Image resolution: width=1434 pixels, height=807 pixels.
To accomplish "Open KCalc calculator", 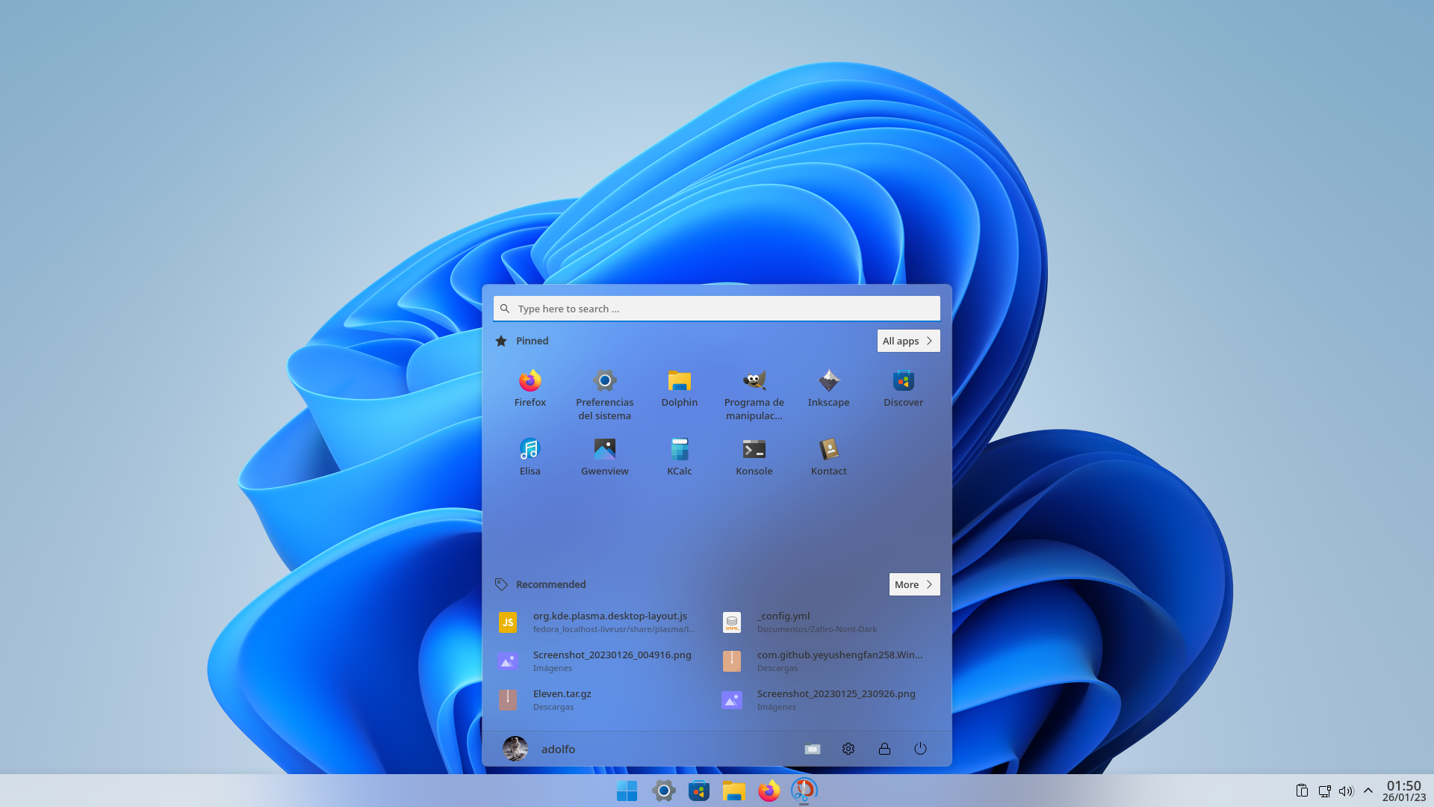I will (x=679, y=457).
